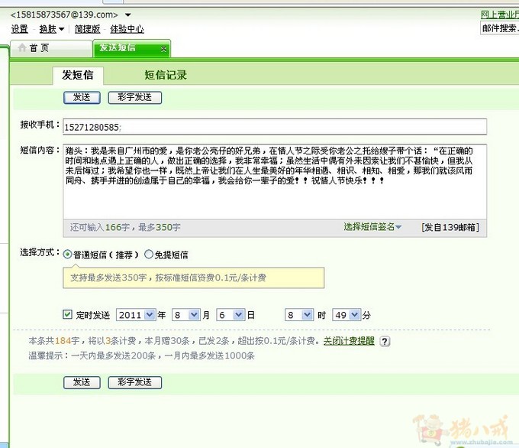Close the 发送短信 tab

coord(163,50)
